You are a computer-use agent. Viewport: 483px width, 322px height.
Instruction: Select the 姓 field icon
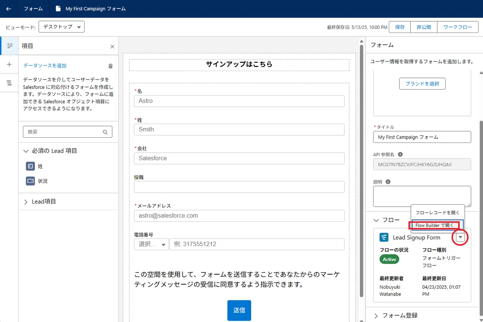coord(30,166)
